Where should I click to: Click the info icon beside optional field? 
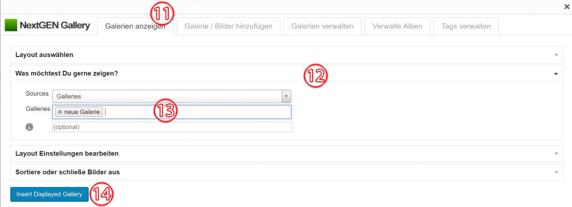(x=29, y=127)
